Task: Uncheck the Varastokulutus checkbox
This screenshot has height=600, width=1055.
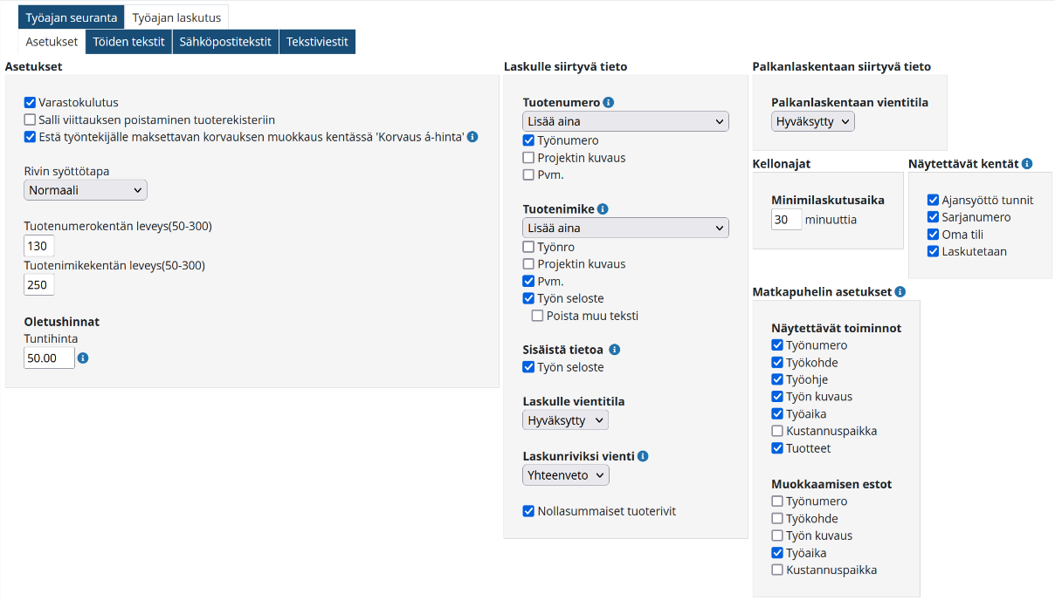Action: 30,103
